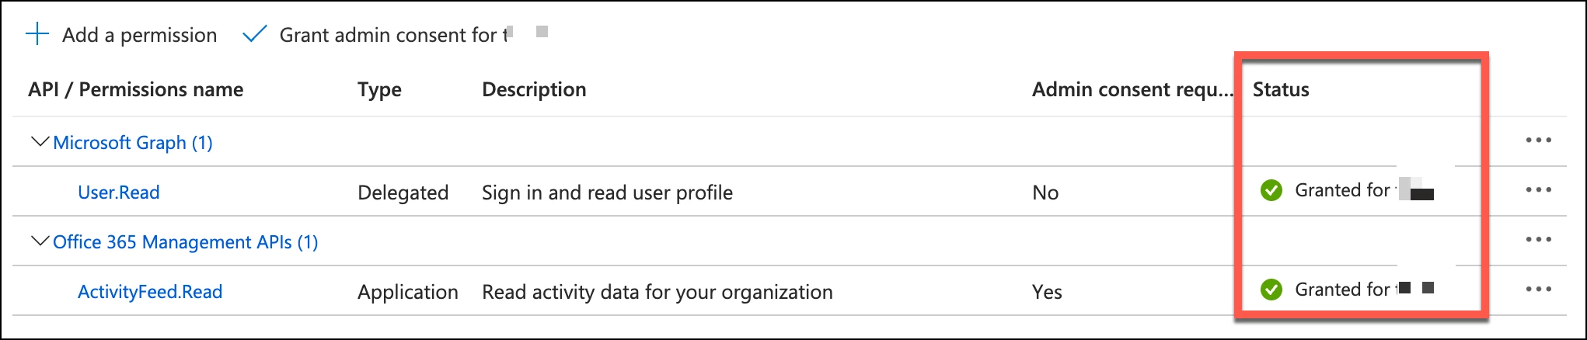Collapse the Microsoft Graph group chevron
This screenshot has height=340, width=1587.
(39, 142)
